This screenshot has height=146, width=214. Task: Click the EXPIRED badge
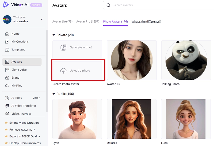36,5
